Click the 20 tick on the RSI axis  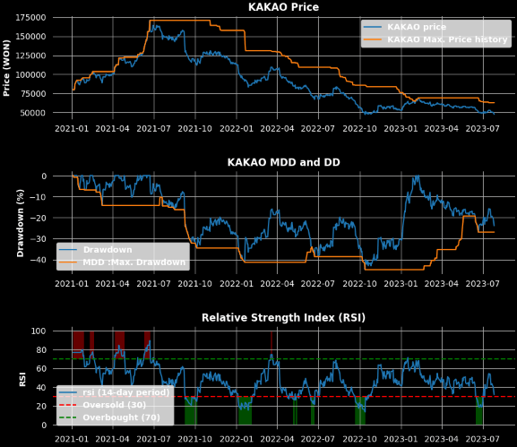coord(41,407)
